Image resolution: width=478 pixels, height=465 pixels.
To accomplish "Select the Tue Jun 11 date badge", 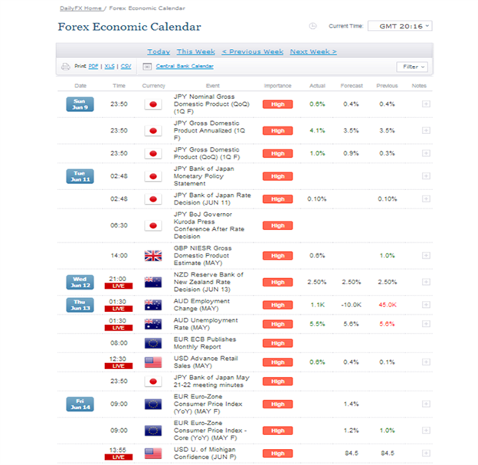I will click(x=80, y=176).
